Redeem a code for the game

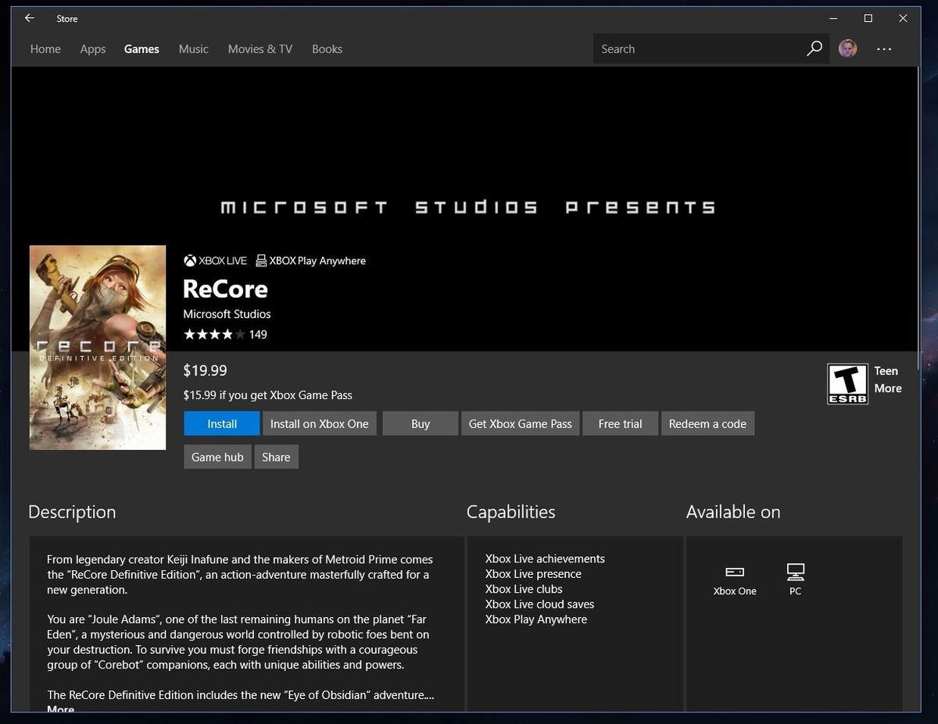click(707, 423)
